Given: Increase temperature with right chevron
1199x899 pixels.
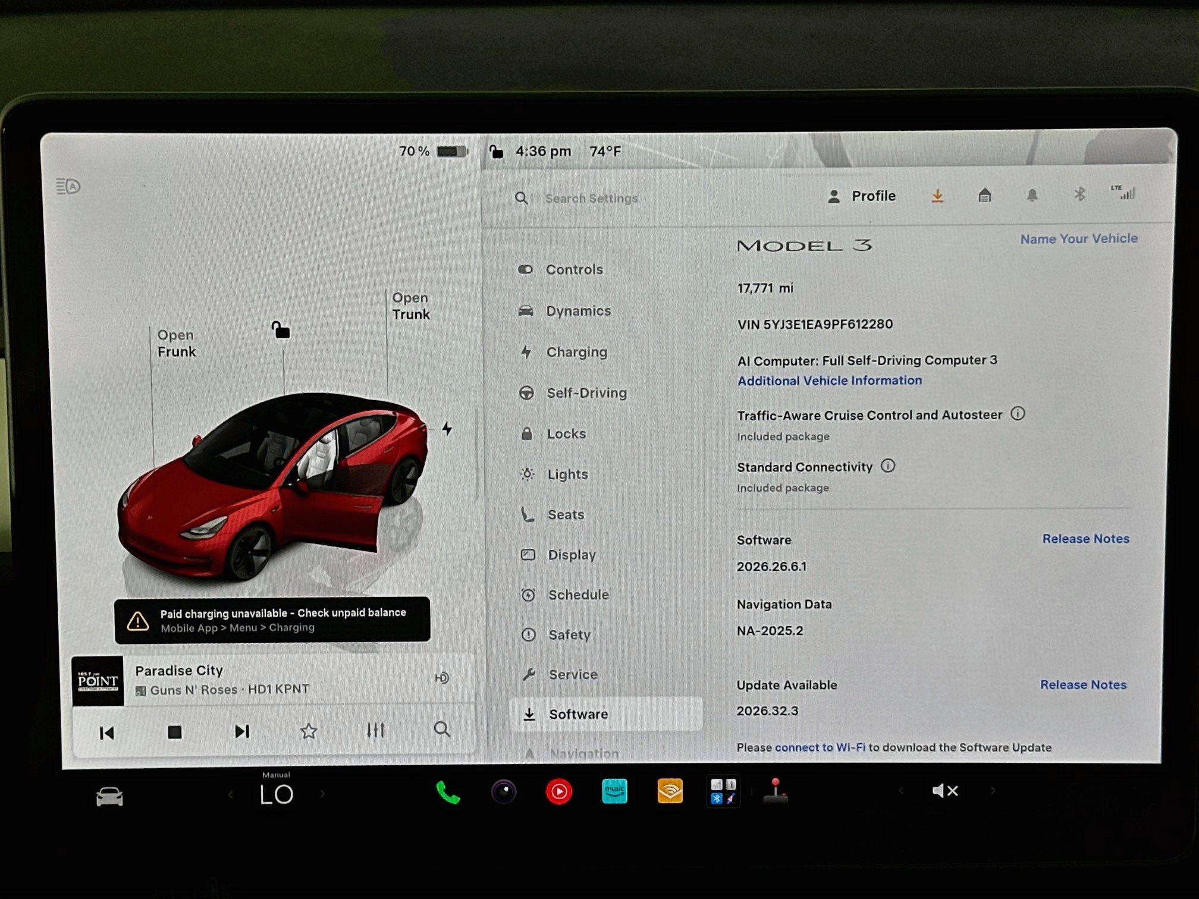Looking at the screenshot, I should pyautogui.click(x=322, y=794).
